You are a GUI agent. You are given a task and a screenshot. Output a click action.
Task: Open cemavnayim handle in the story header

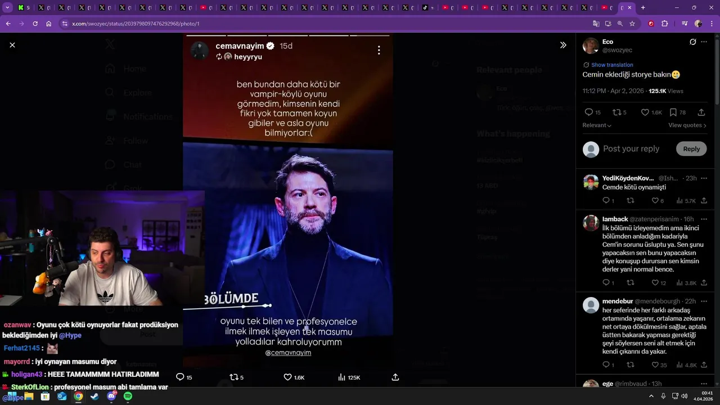click(240, 46)
